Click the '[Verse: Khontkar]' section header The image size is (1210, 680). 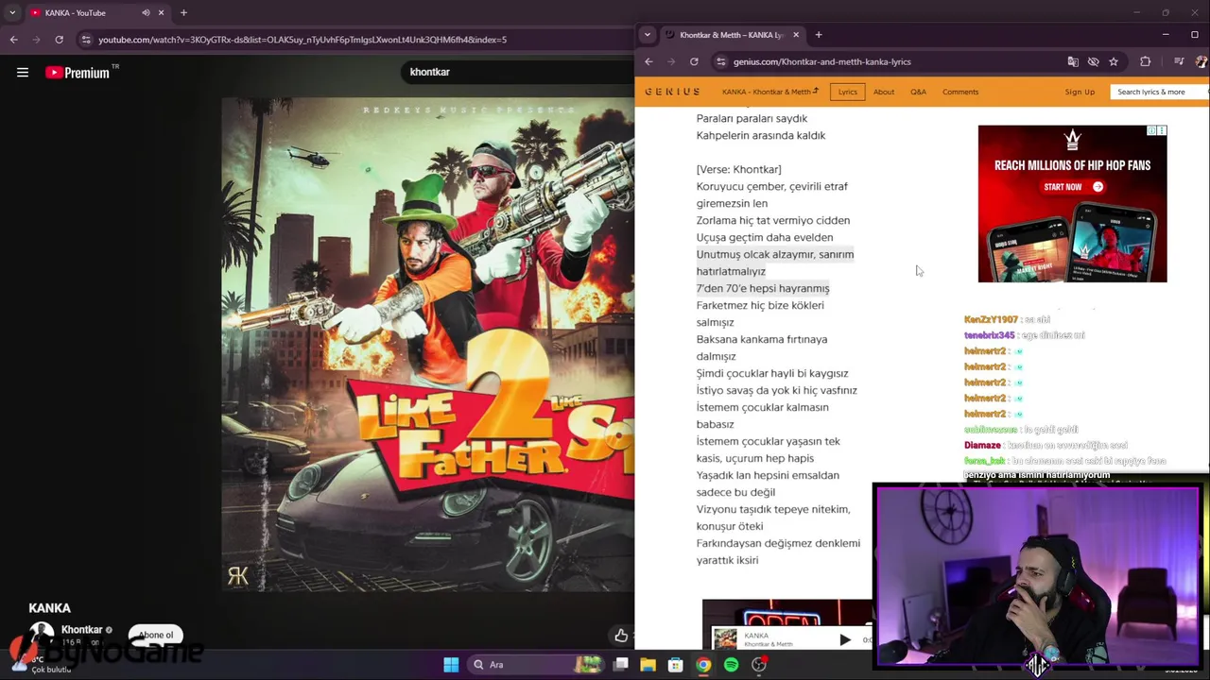coord(739,169)
